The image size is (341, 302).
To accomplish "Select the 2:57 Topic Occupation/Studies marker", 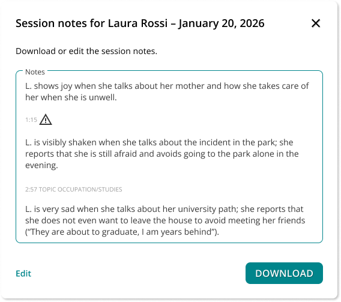I will (73, 189).
